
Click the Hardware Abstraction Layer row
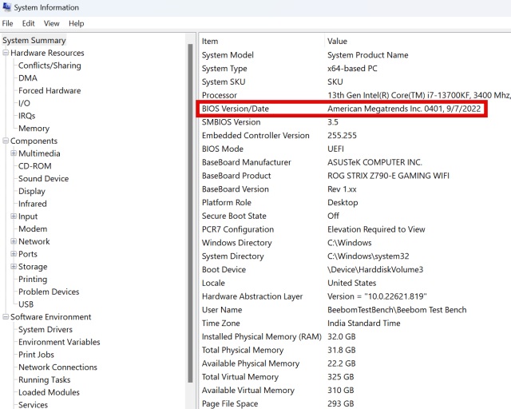point(355,296)
